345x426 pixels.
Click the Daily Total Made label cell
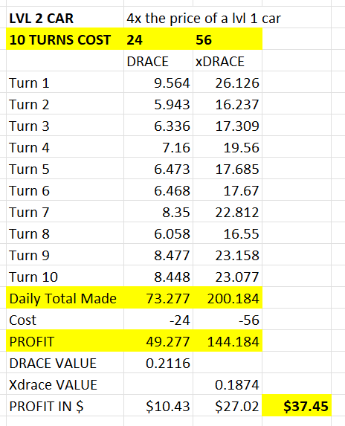65,298
